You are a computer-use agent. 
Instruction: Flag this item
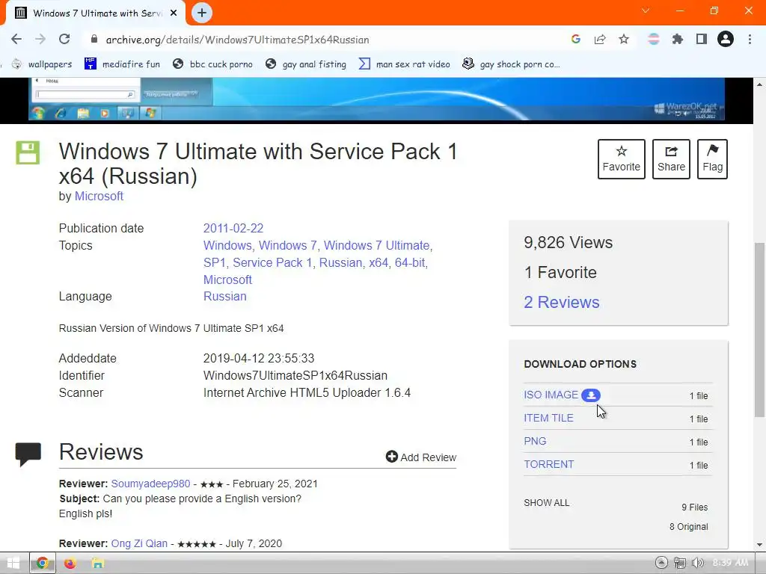click(712, 159)
